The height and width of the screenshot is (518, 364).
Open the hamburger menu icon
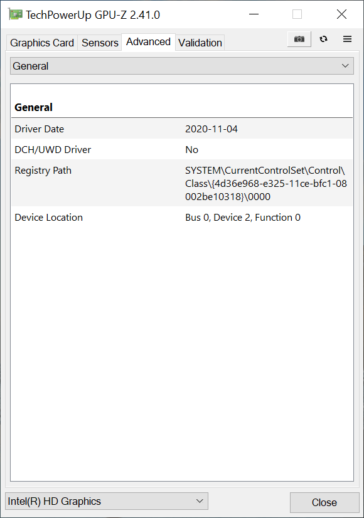pos(347,39)
